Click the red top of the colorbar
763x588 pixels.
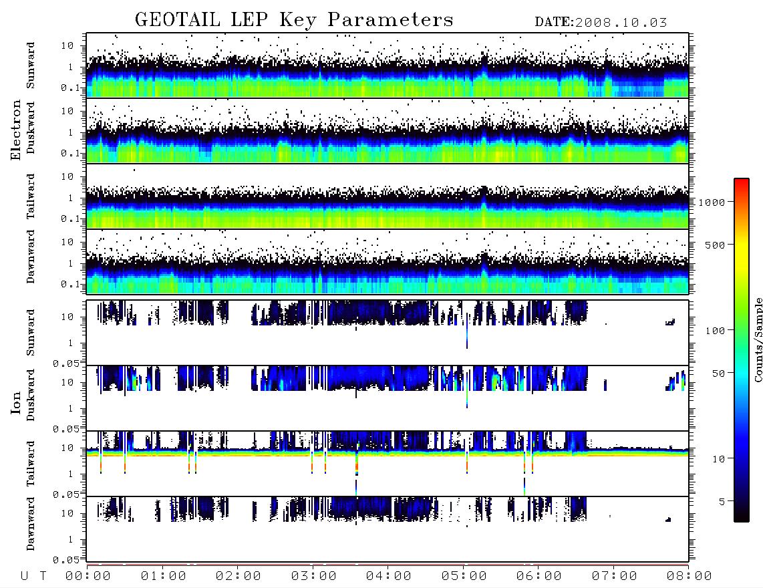[742, 184]
